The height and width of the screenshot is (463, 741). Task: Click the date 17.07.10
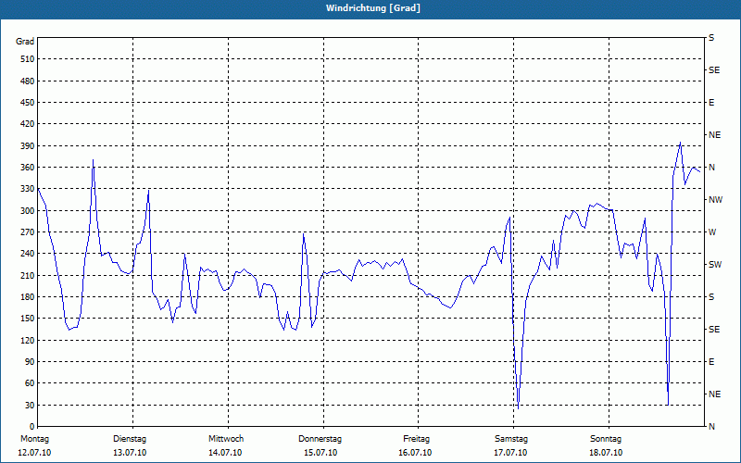coord(510,453)
